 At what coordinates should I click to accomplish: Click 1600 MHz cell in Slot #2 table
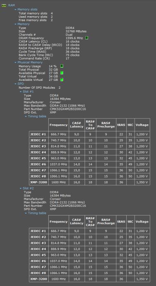pyautogui.click(x=59, y=279)
